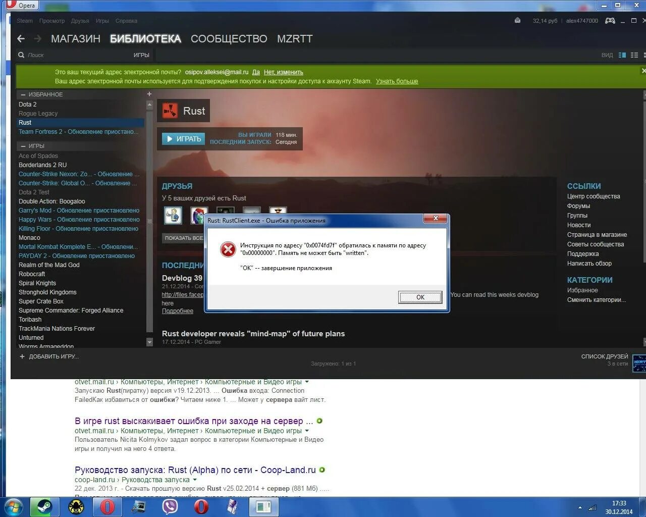
Task: Click the Rust game logo icon
Action: point(171,111)
